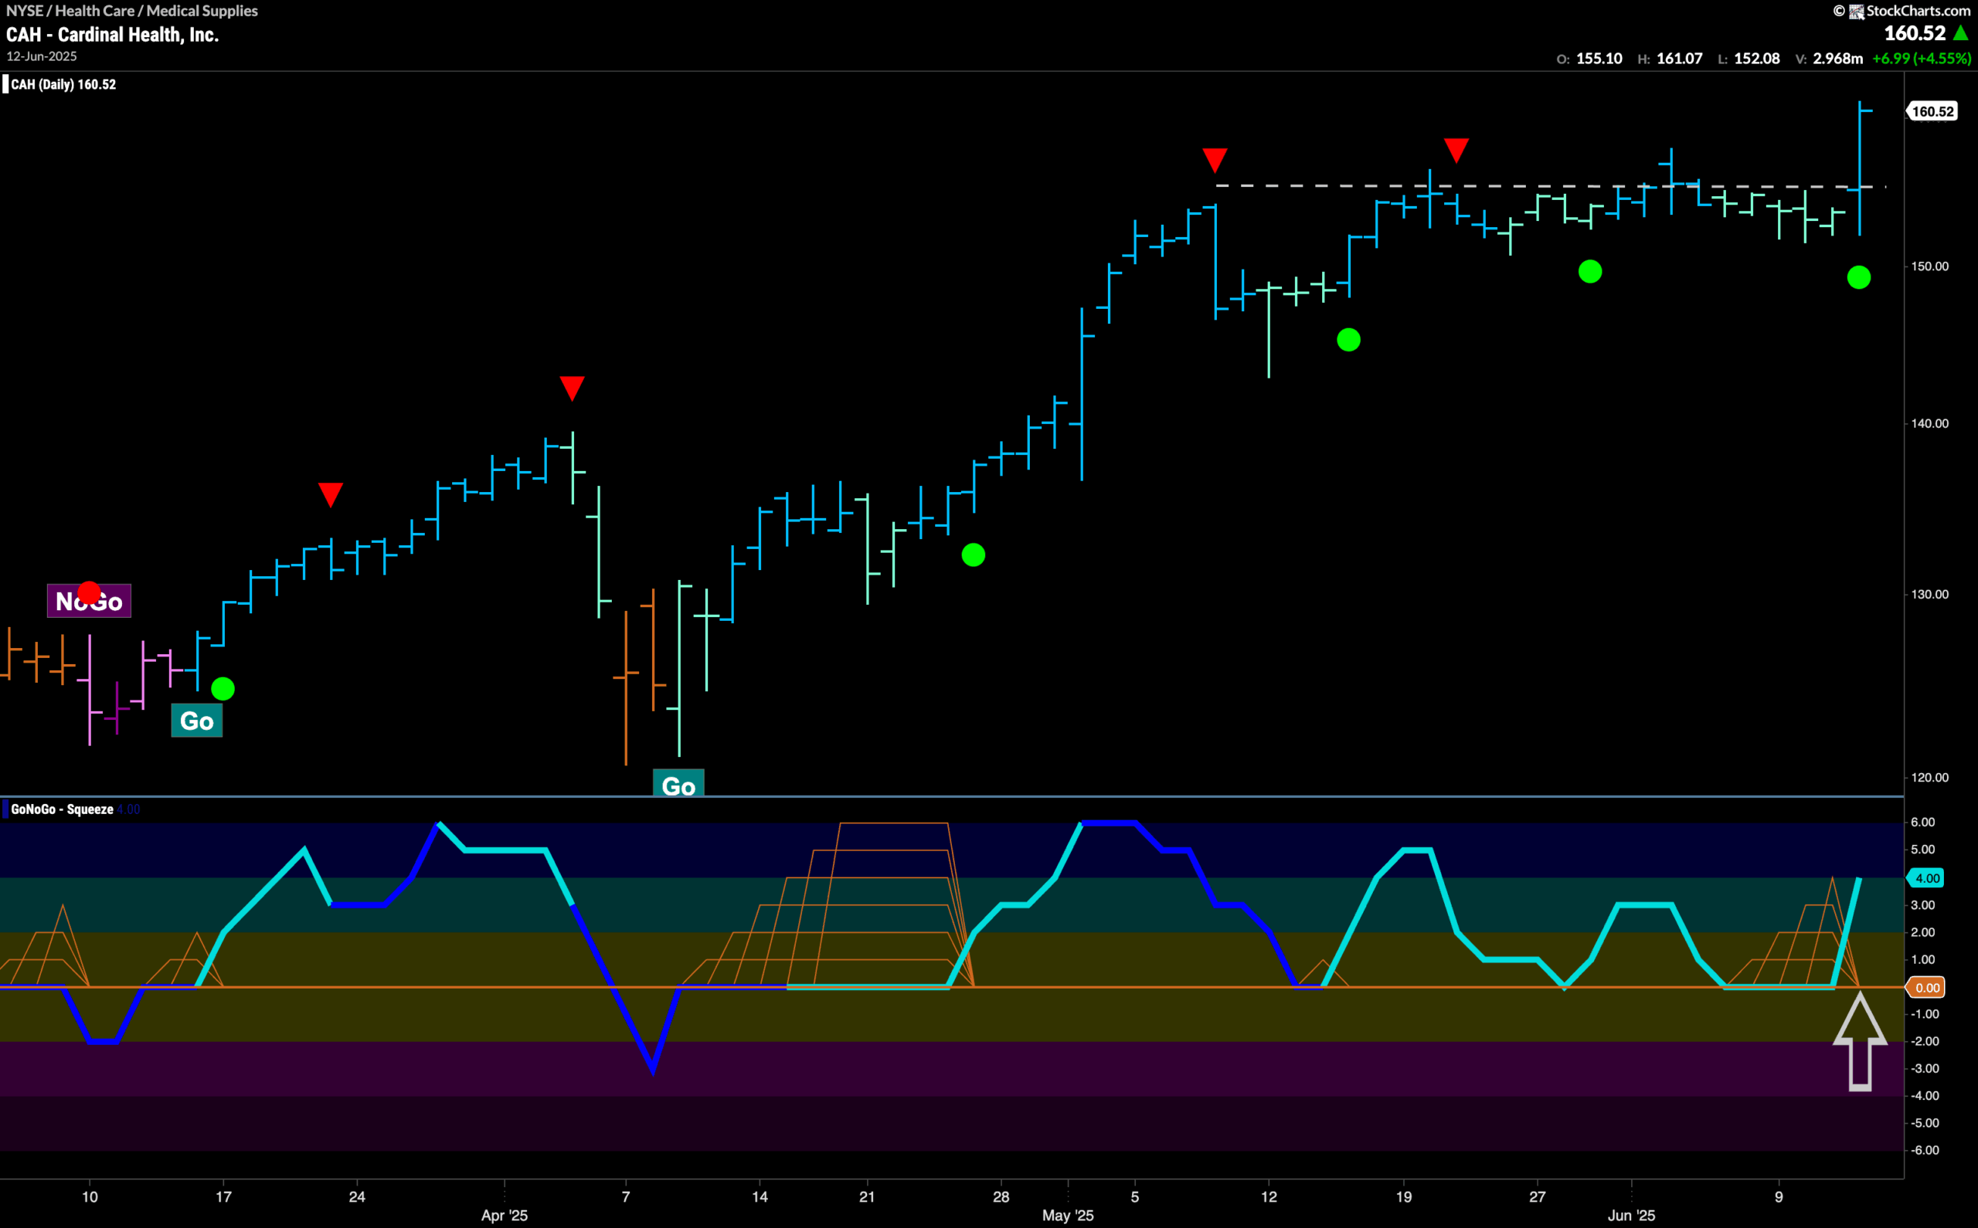Select the green circle below the latest price bar

point(1858,278)
